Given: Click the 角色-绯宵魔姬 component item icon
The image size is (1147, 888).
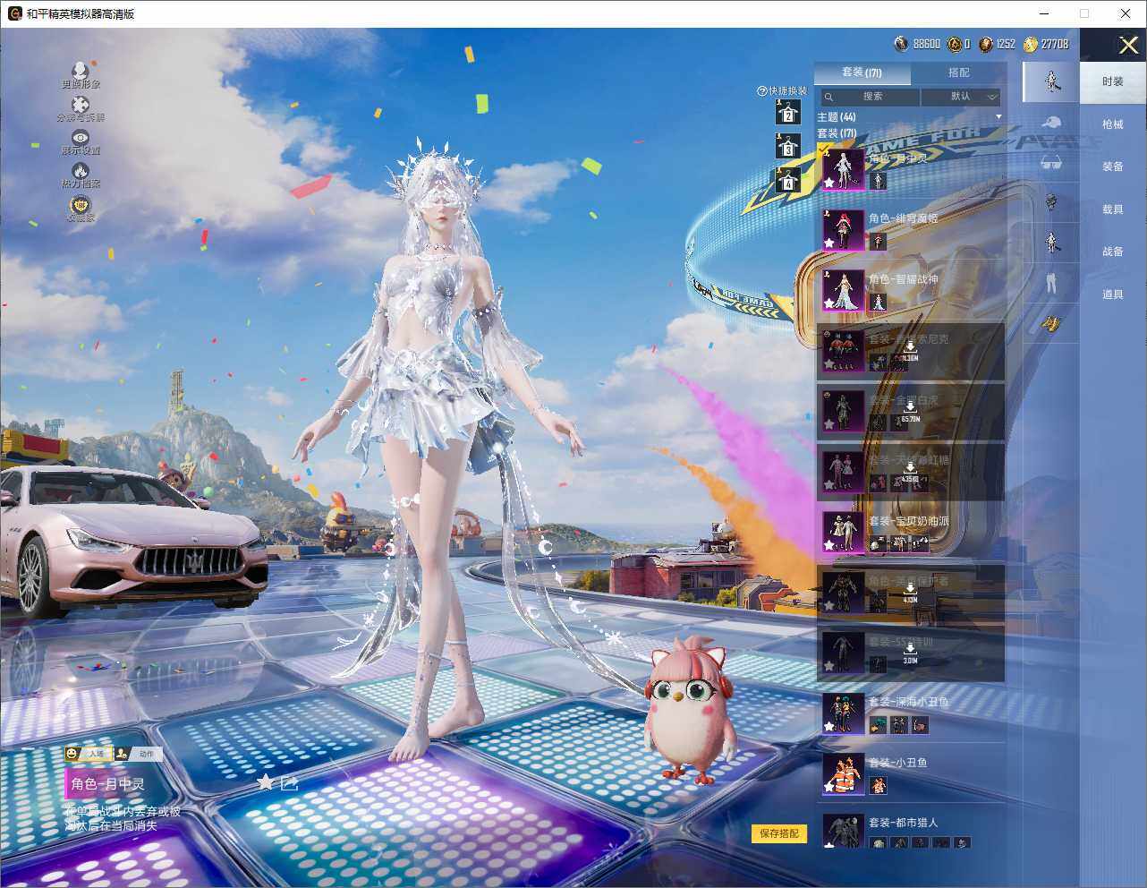Looking at the screenshot, I should pyautogui.click(x=878, y=242).
